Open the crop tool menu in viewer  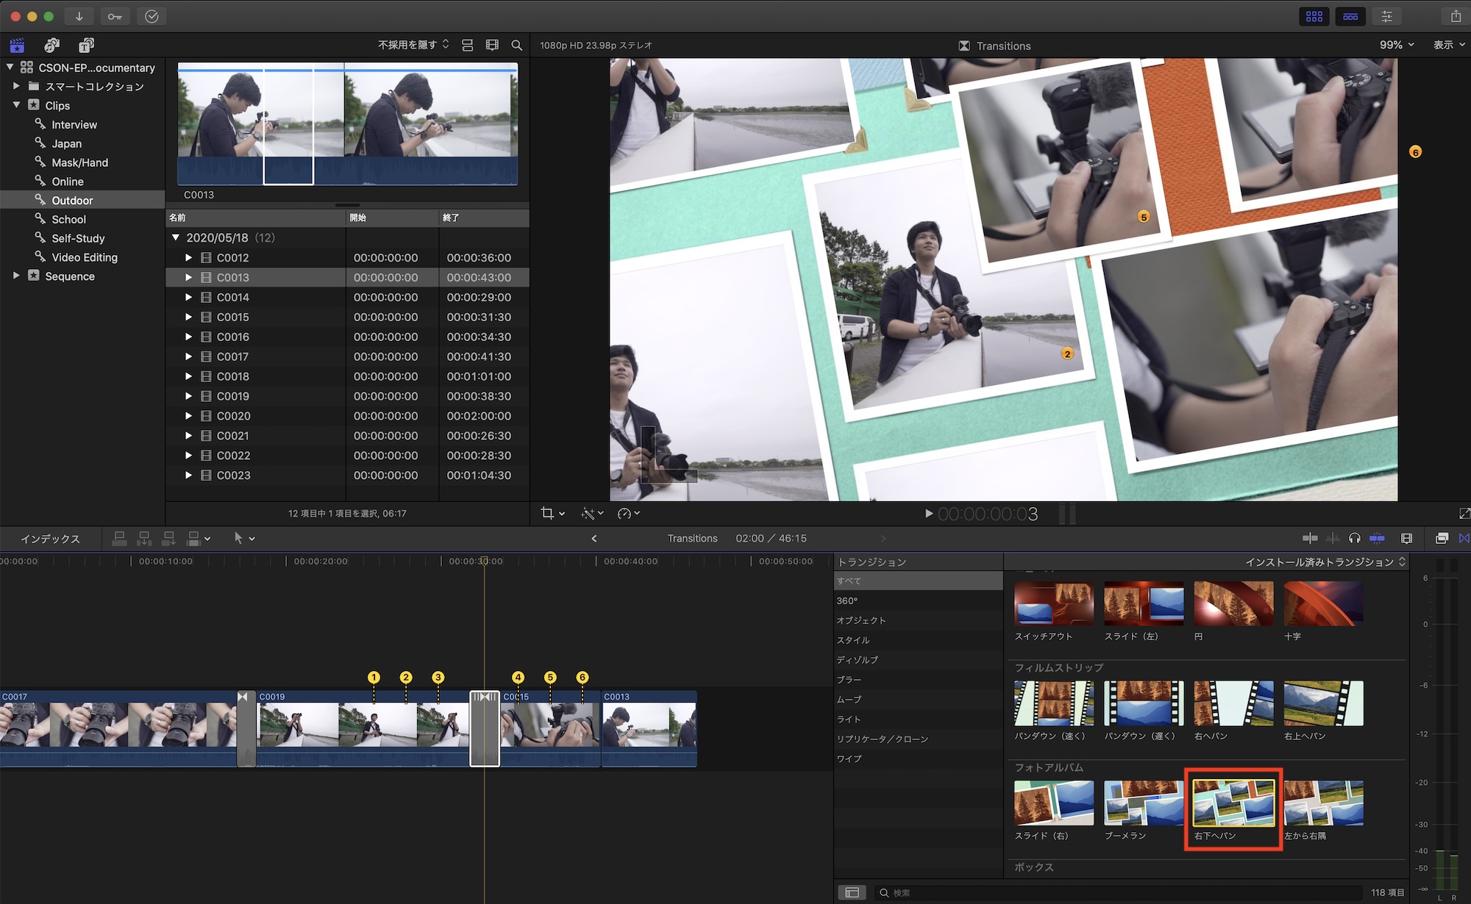(x=552, y=513)
